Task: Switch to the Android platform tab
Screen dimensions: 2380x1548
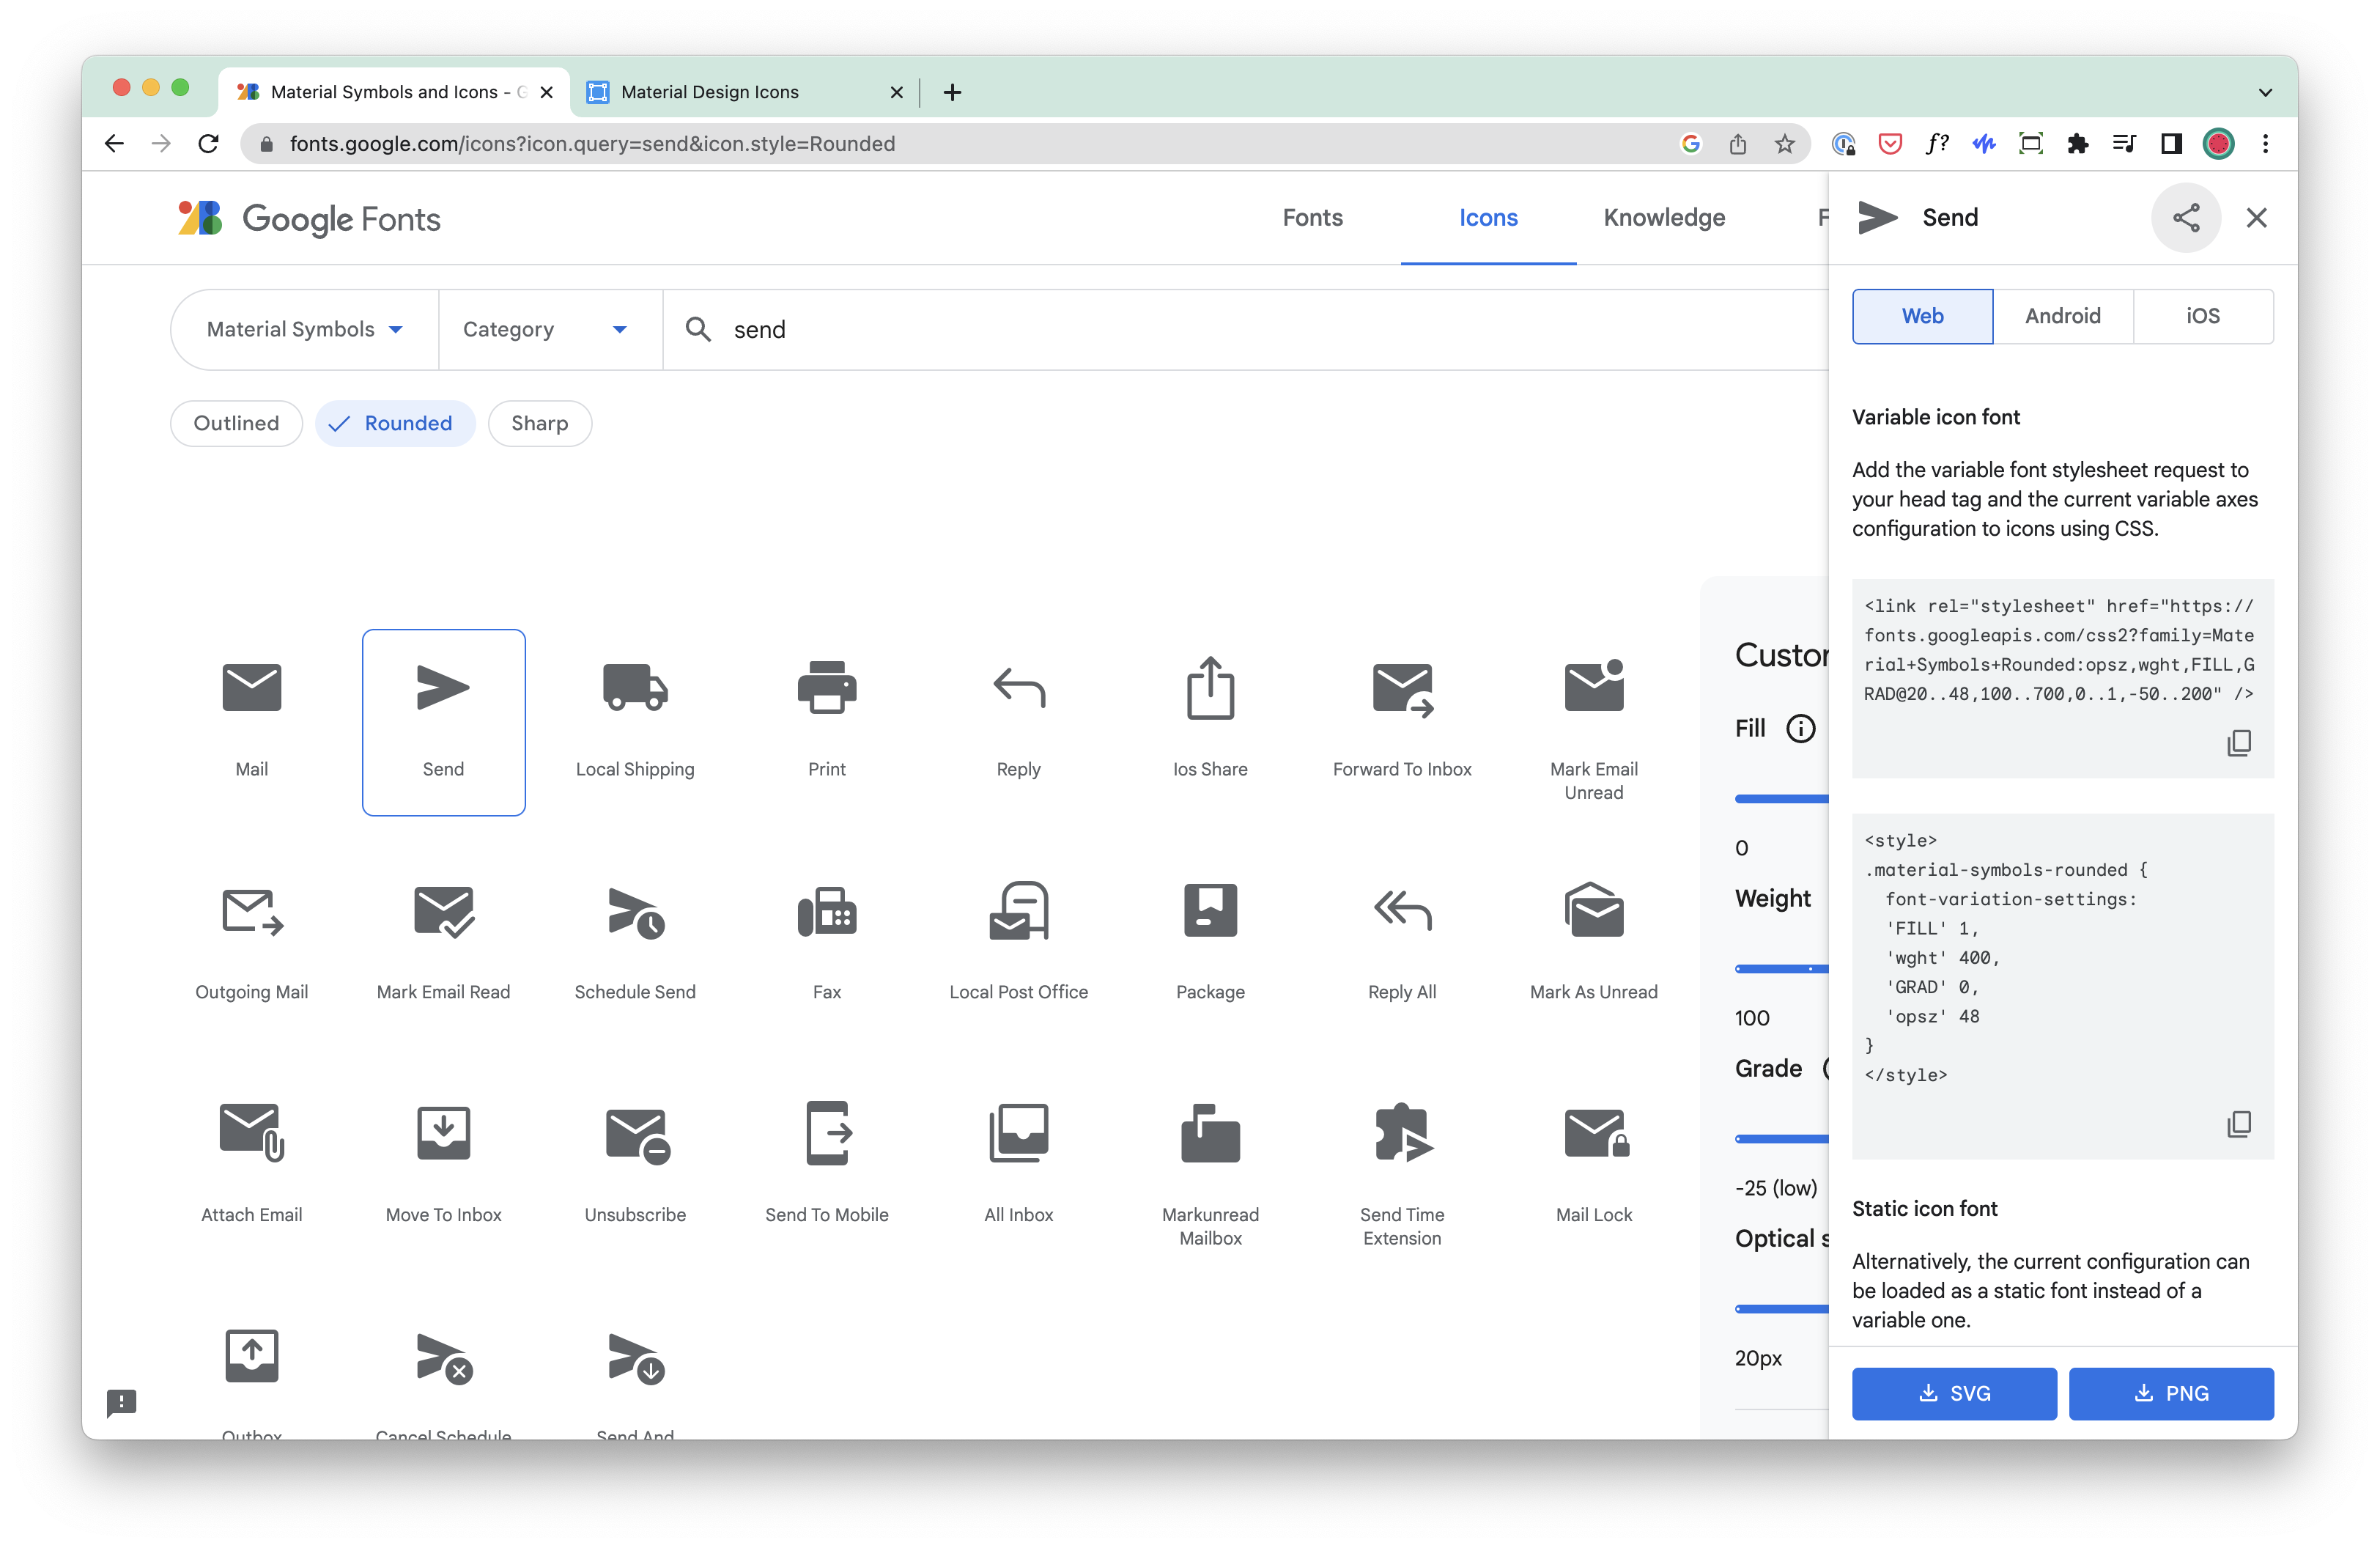Action: [x=2063, y=316]
